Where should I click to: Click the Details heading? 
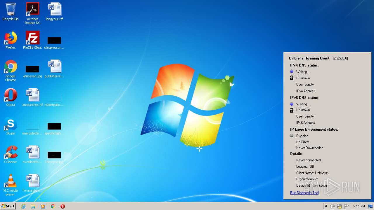pos(296,154)
